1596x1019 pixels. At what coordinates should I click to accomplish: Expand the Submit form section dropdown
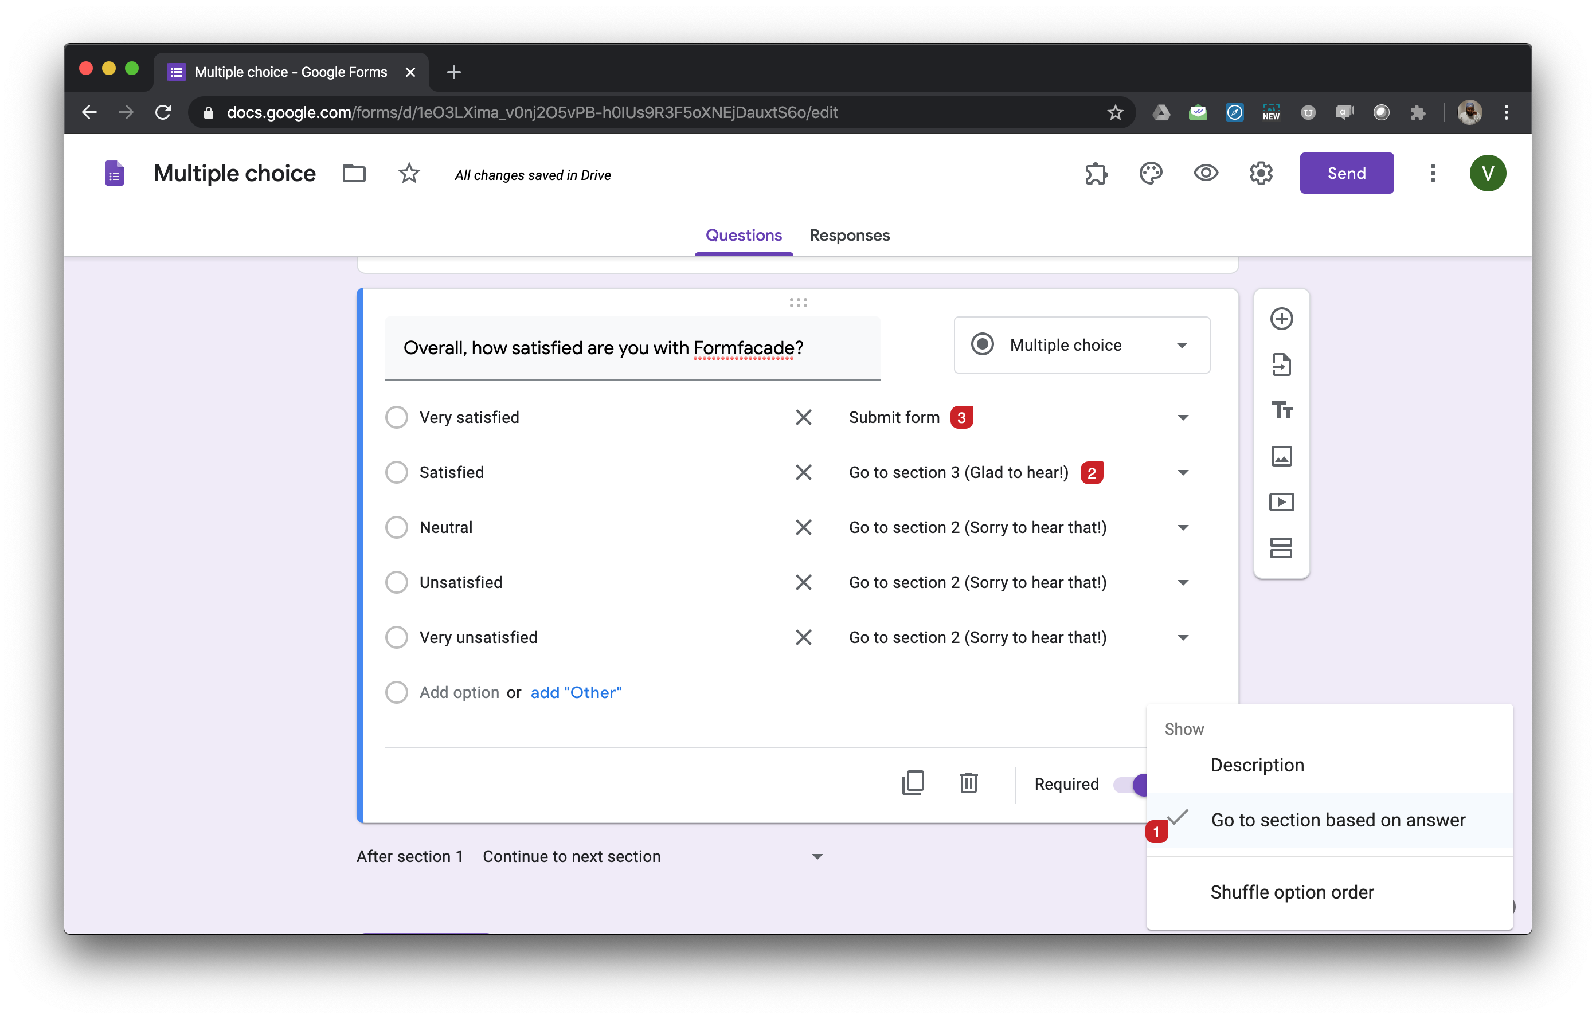[x=1183, y=417]
